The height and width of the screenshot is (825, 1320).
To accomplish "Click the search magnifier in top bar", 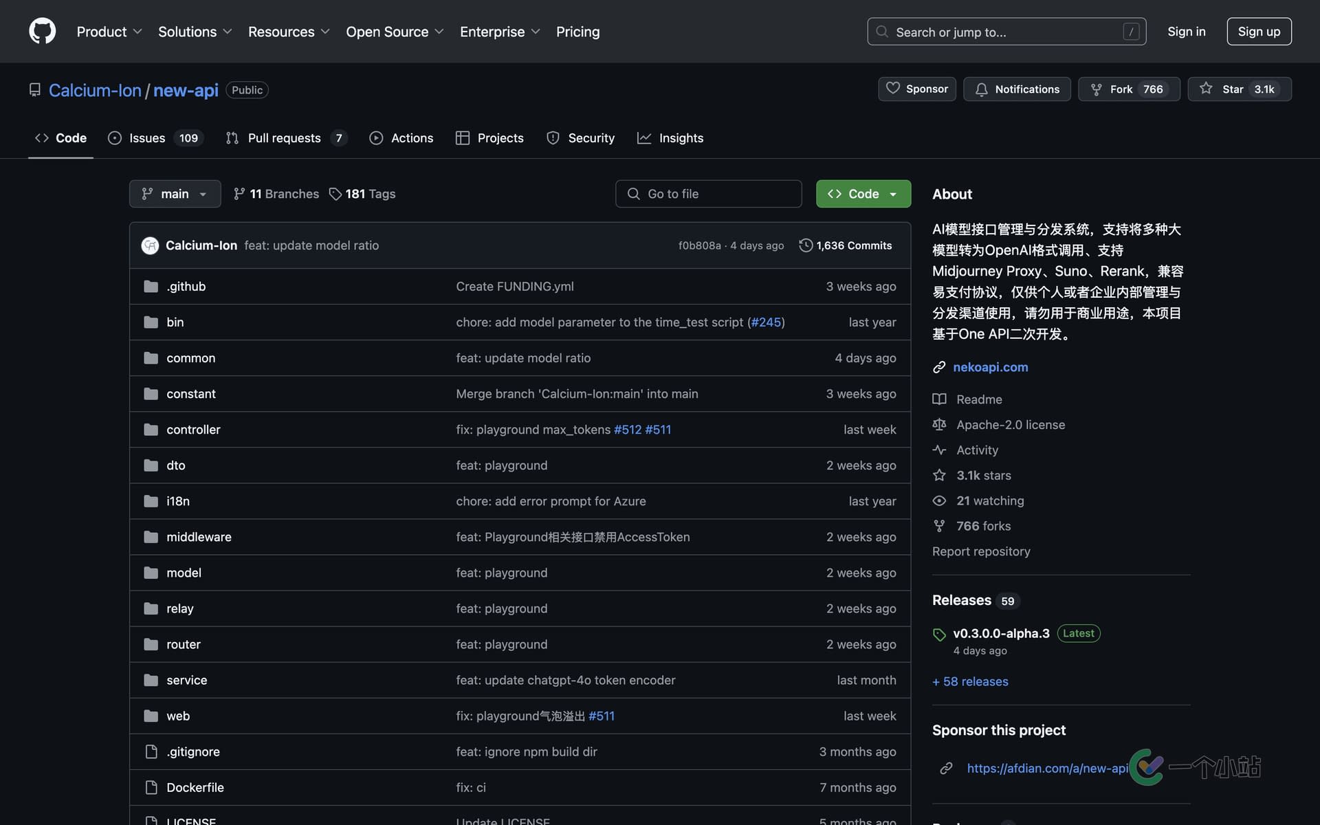I will tap(882, 32).
